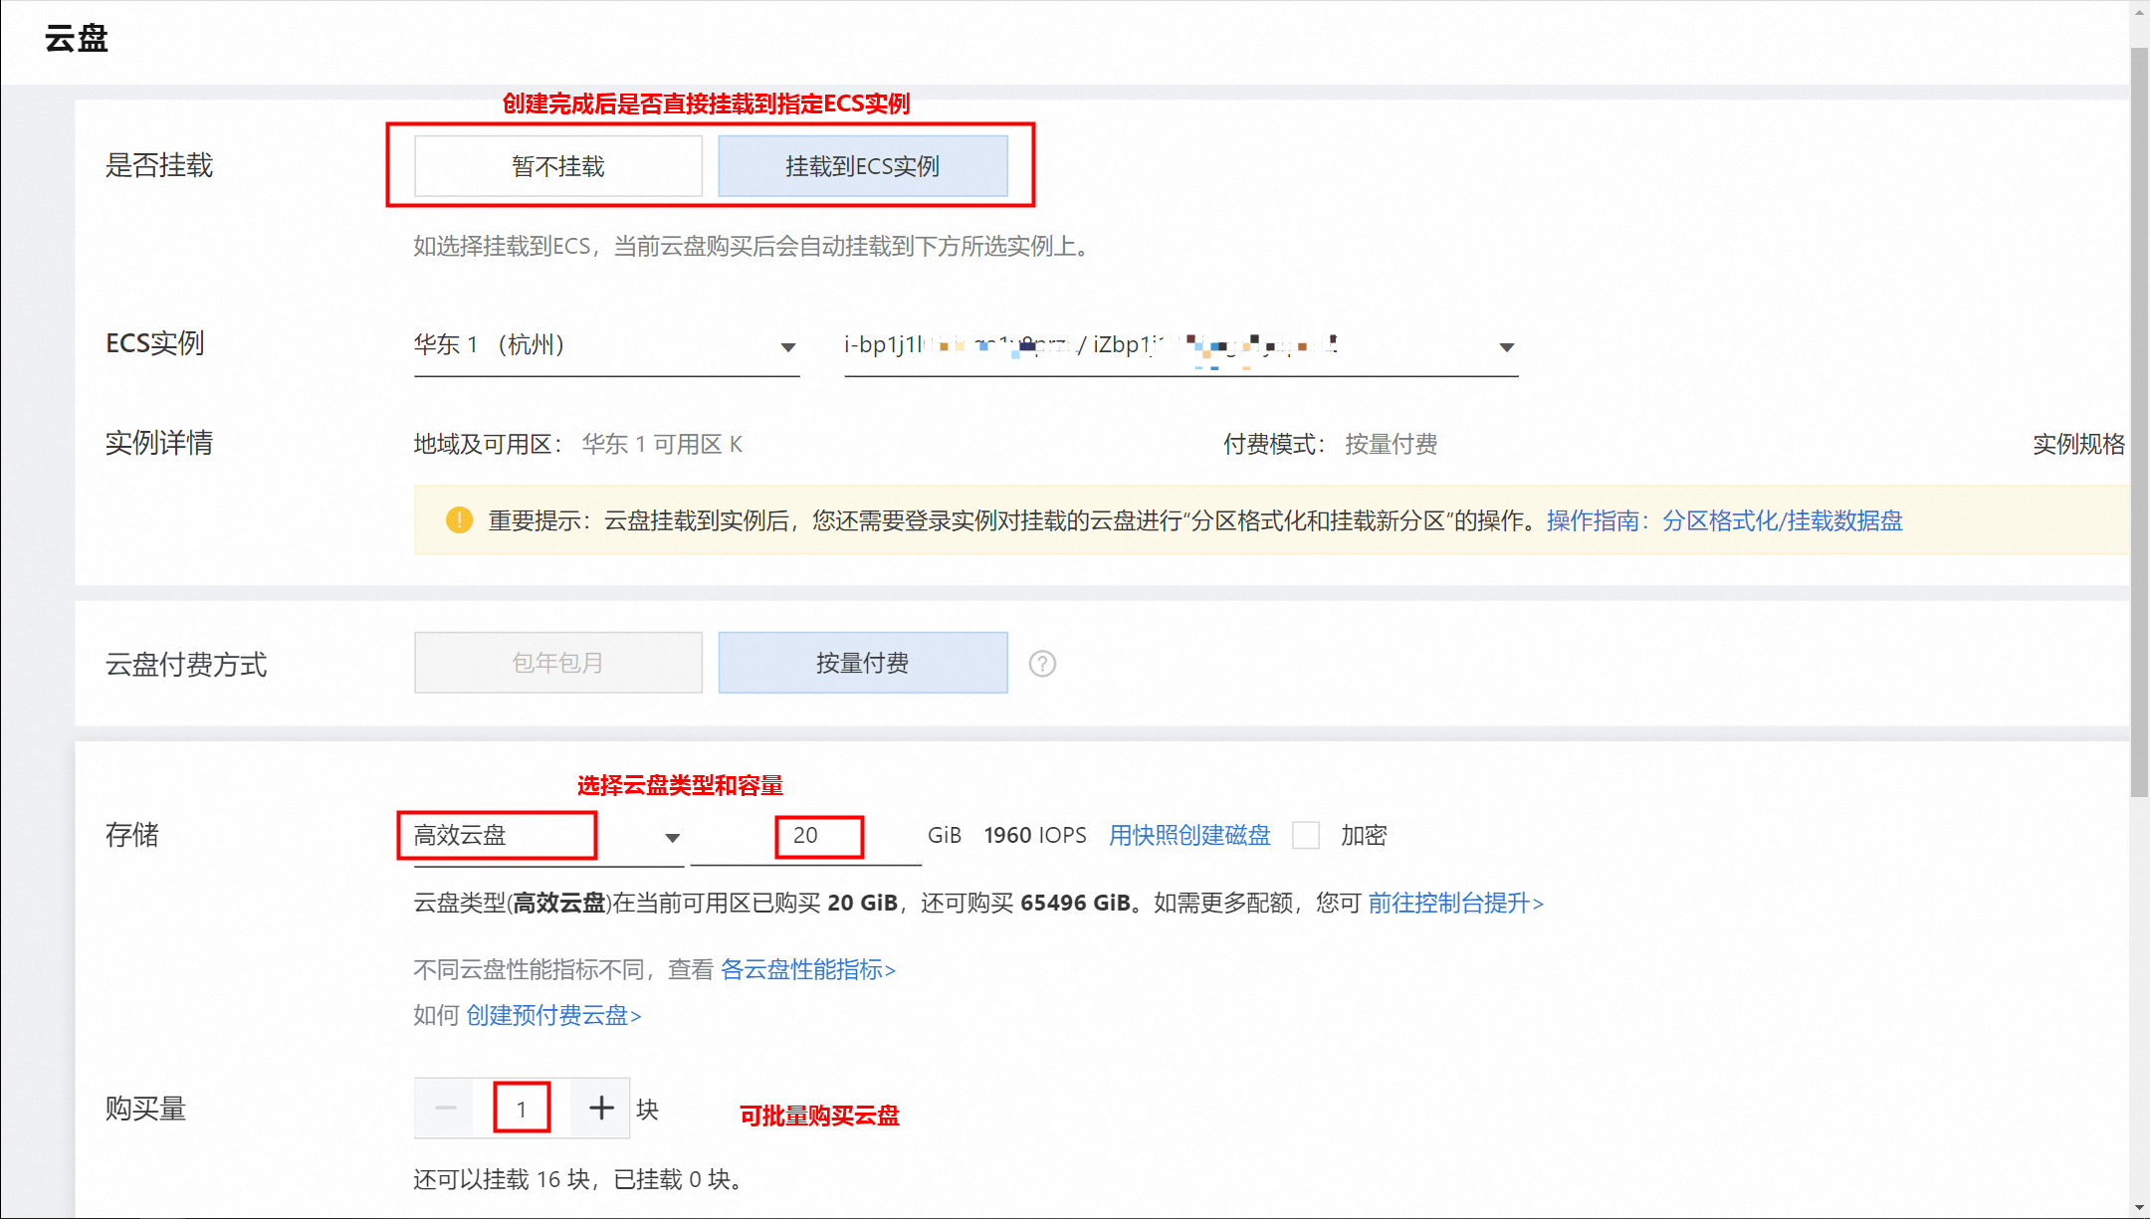
Task: Open 各云盘性能指标 link
Action: [x=807, y=969]
